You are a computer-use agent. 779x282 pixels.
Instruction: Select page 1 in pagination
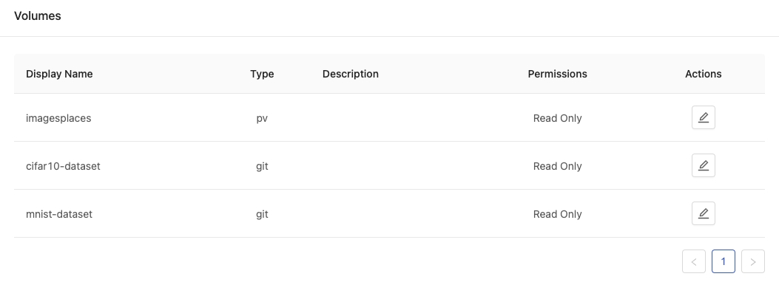723,261
